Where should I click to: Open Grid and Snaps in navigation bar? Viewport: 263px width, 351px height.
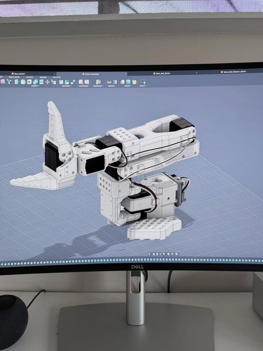coord(172,254)
